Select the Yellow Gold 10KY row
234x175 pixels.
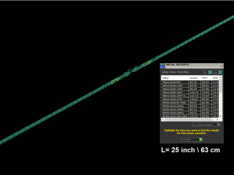coord(190,86)
